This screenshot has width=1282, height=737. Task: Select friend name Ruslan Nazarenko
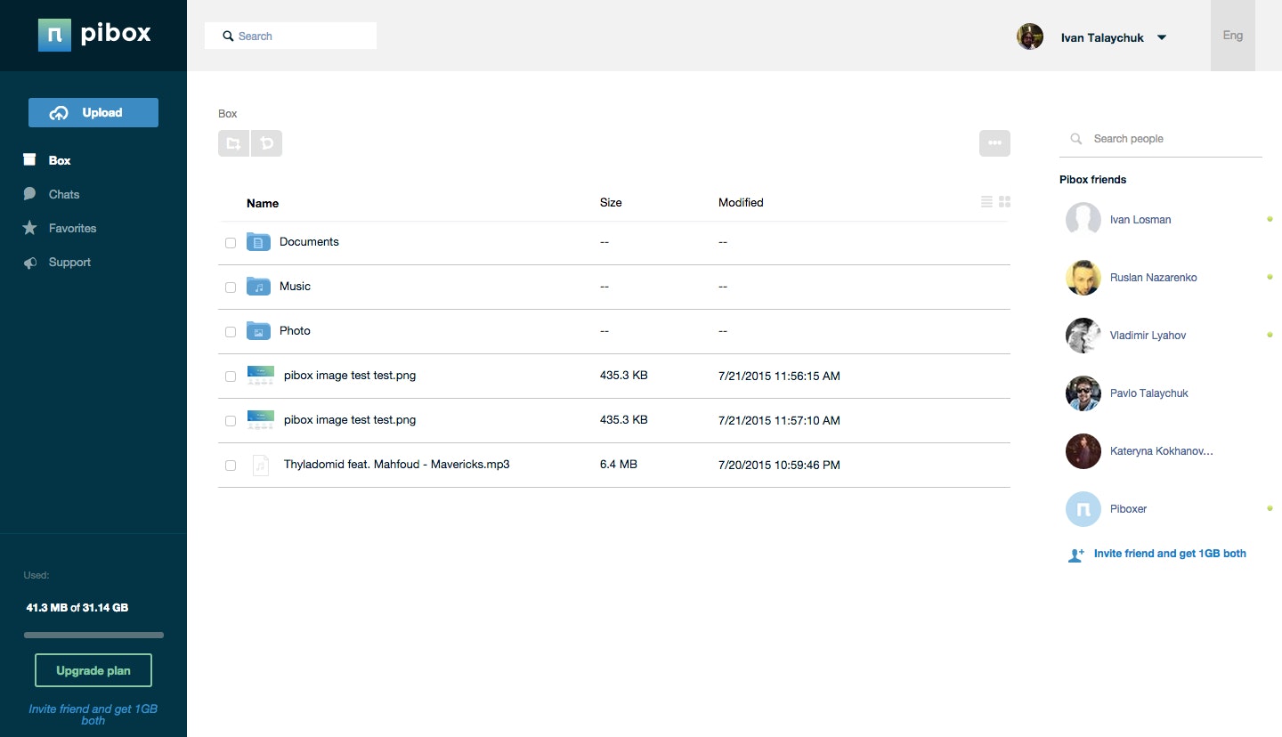pyautogui.click(x=1153, y=277)
